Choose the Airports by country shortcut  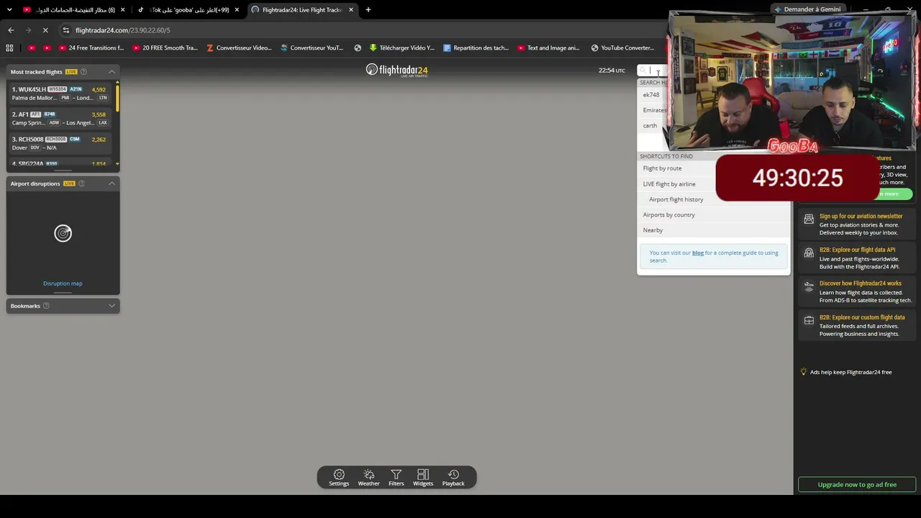pos(669,215)
